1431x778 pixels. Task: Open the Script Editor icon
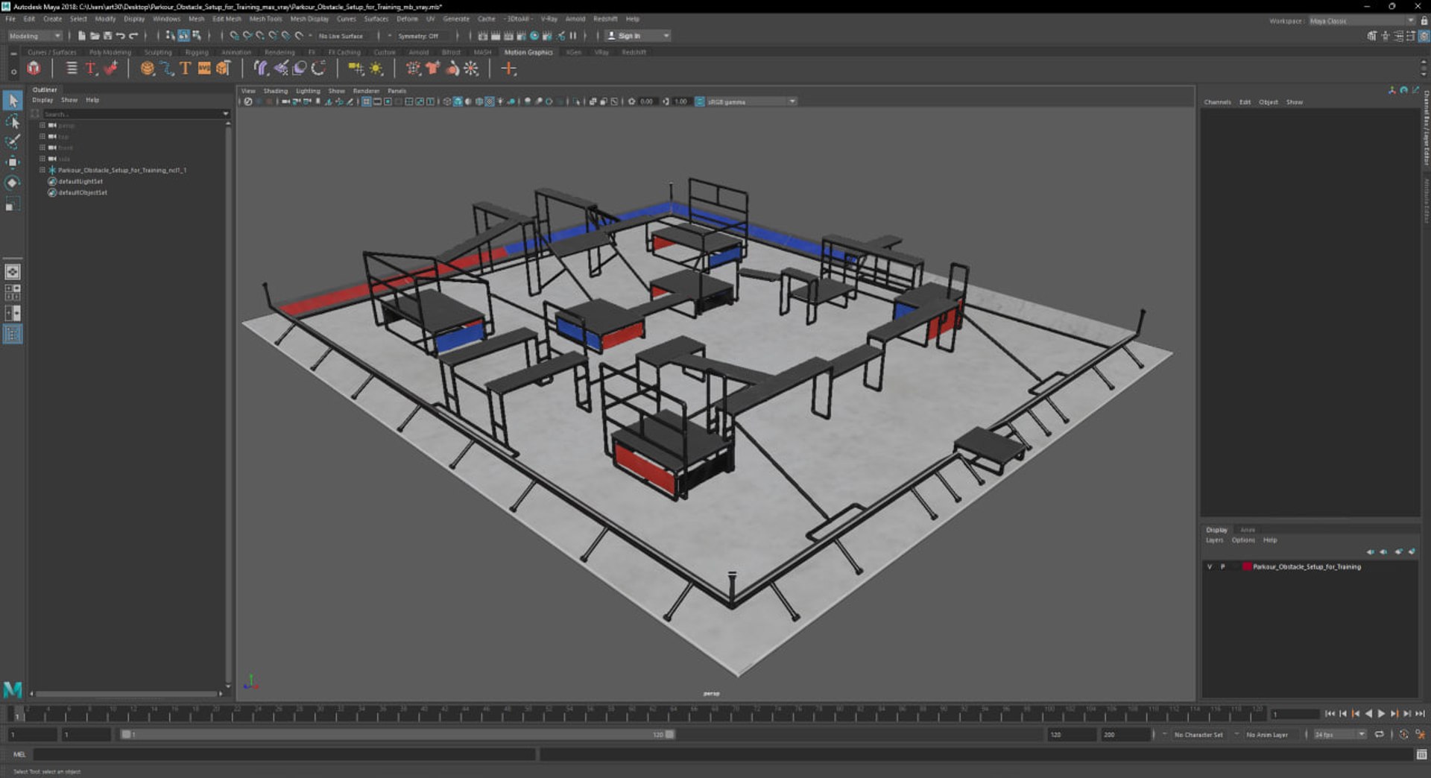click(1421, 755)
